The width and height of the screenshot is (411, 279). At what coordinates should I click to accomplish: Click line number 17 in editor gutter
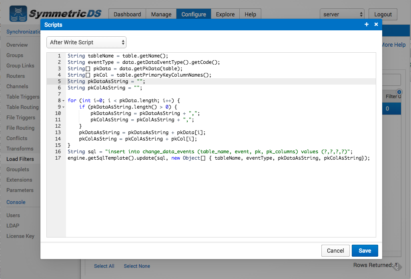(58, 158)
